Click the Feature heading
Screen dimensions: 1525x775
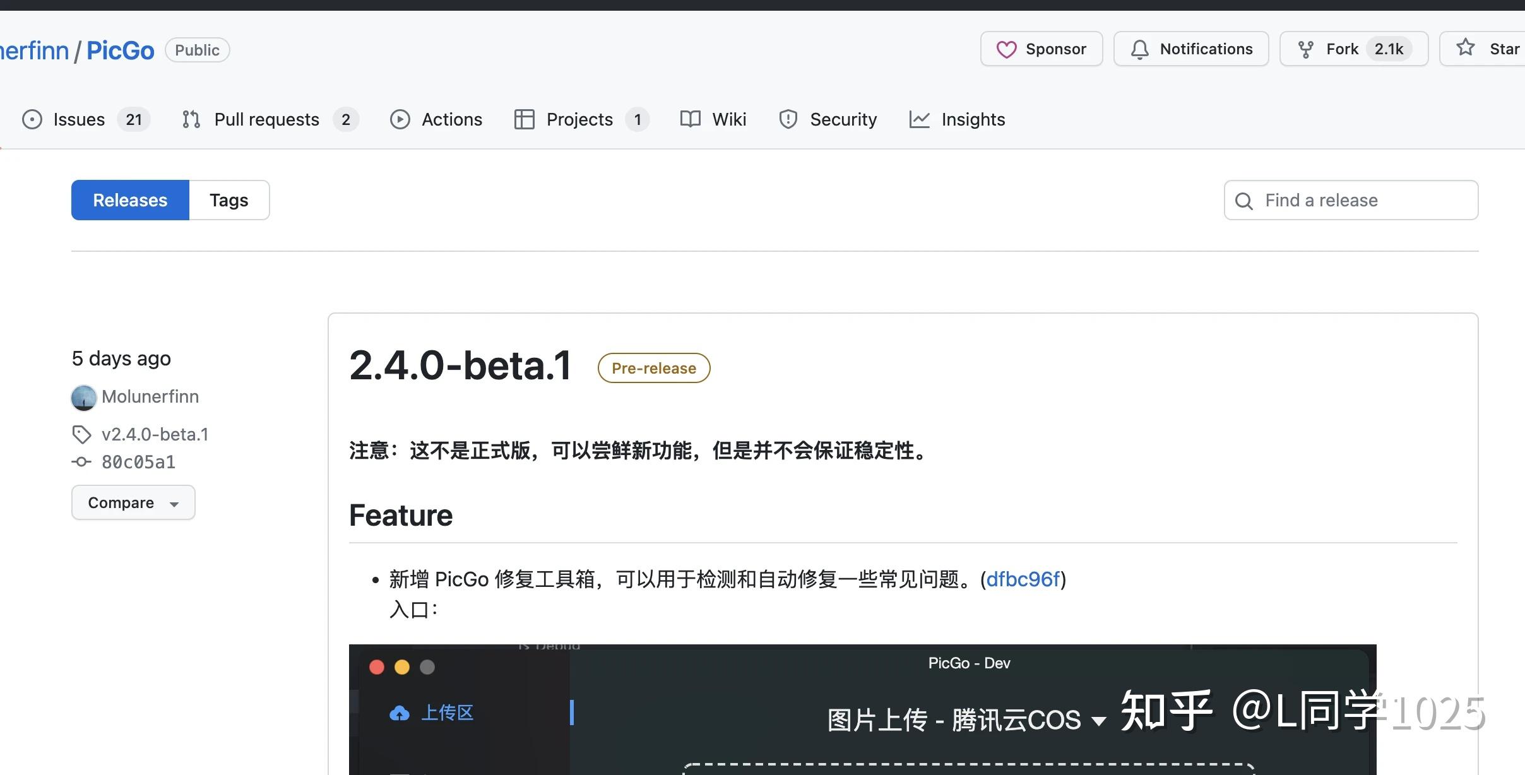(401, 515)
